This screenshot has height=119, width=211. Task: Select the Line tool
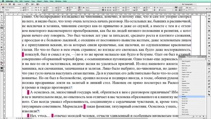click(2, 30)
